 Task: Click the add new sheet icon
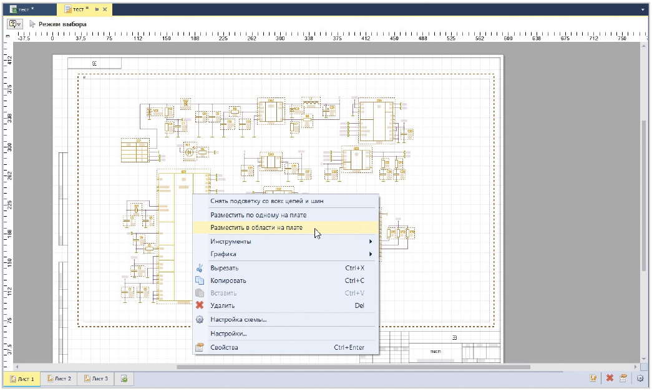[124, 379]
